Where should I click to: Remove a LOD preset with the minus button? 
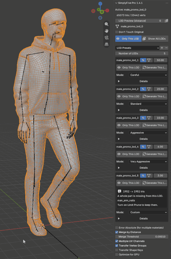(166, 48)
